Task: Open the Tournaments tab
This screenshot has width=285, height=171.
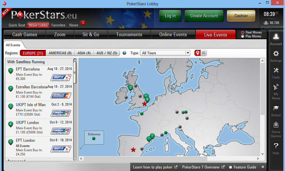Action: [x=129, y=35]
